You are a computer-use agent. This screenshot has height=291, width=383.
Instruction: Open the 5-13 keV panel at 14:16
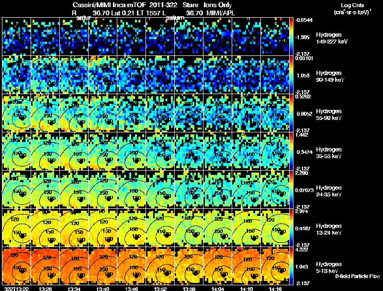click(x=275, y=266)
